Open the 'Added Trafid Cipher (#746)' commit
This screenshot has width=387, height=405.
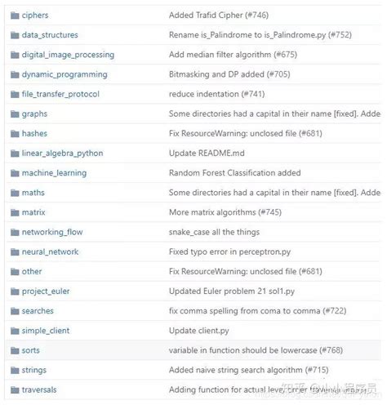pos(219,16)
